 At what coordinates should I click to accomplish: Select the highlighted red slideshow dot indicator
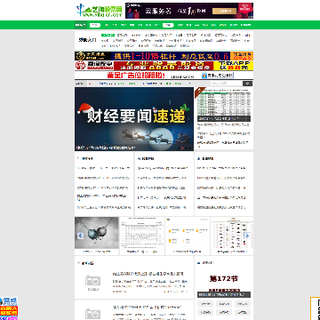pyautogui.click(x=183, y=148)
